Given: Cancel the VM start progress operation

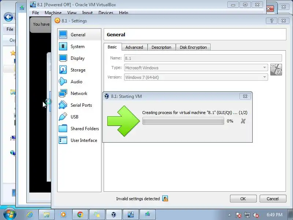Looking at the screenshot, I should [243, 121].
